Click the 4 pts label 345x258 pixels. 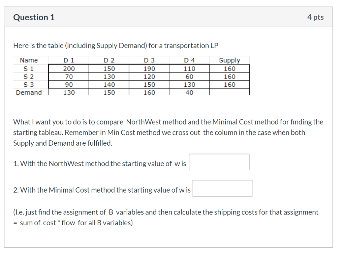click(316, 17)
